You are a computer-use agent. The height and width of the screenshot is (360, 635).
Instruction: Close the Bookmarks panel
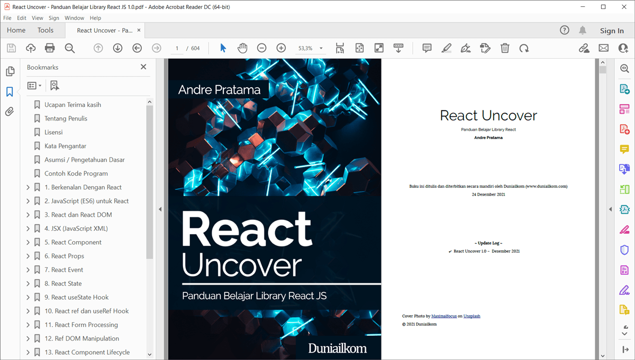pyautogui.click(x=143, y=67)
